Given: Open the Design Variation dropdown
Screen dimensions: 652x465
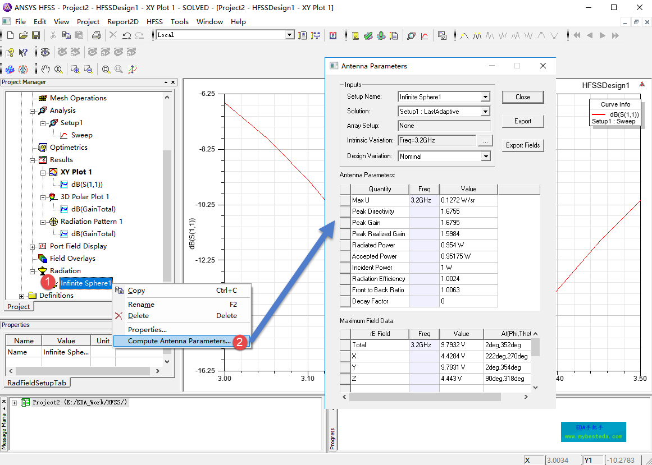Looking at the screenshot, I should pos(485,156).
